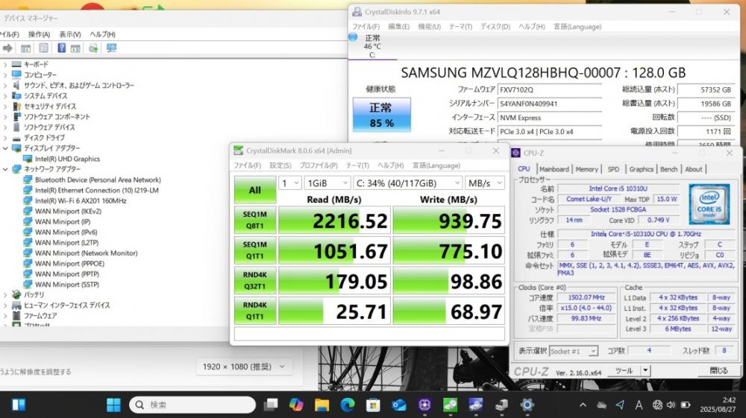Screen dimensions: 746x418
Task: Click the green All button in CrystalDiskMark
Action: pyautogui.click(x=255, y=190)
